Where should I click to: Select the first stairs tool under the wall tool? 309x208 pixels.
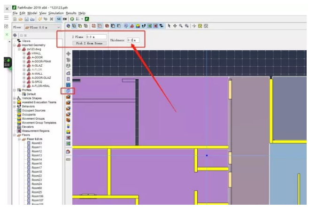tap(68, 97)
